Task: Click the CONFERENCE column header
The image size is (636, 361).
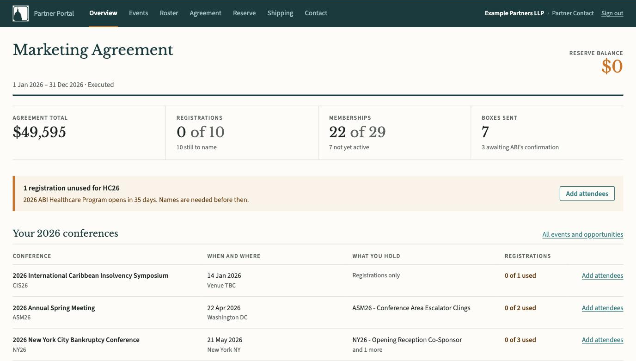Action: coord(31,256)
